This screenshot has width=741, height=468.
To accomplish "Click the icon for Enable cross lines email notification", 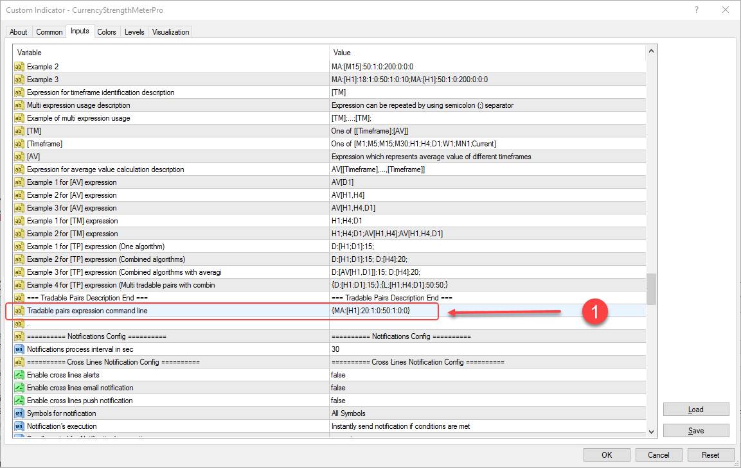I will tap(19, 388).
